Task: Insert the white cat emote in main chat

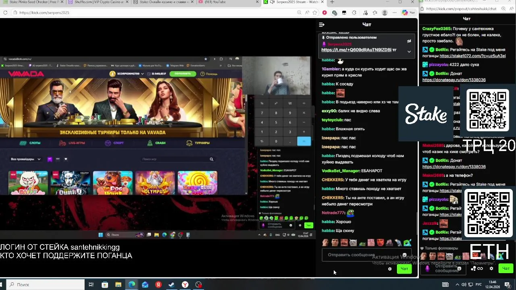Action: pyautogui.click(x=353, y=242)
